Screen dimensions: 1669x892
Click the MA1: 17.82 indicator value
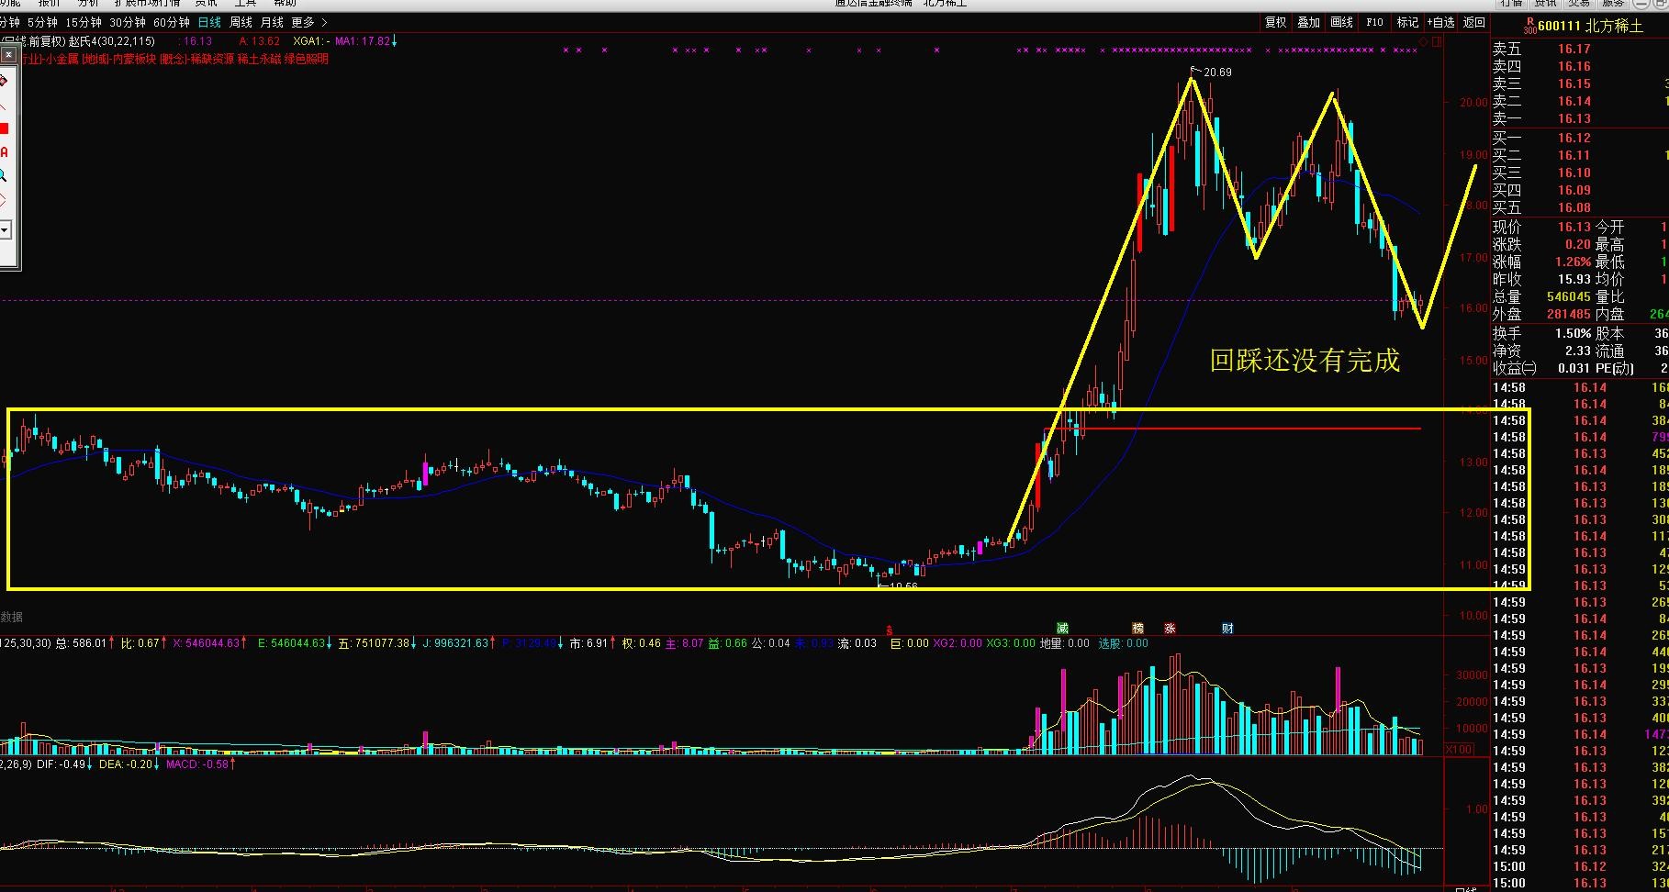tap(363, 41)
